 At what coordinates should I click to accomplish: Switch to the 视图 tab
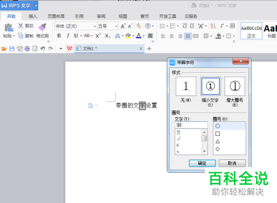click(123, 17)
